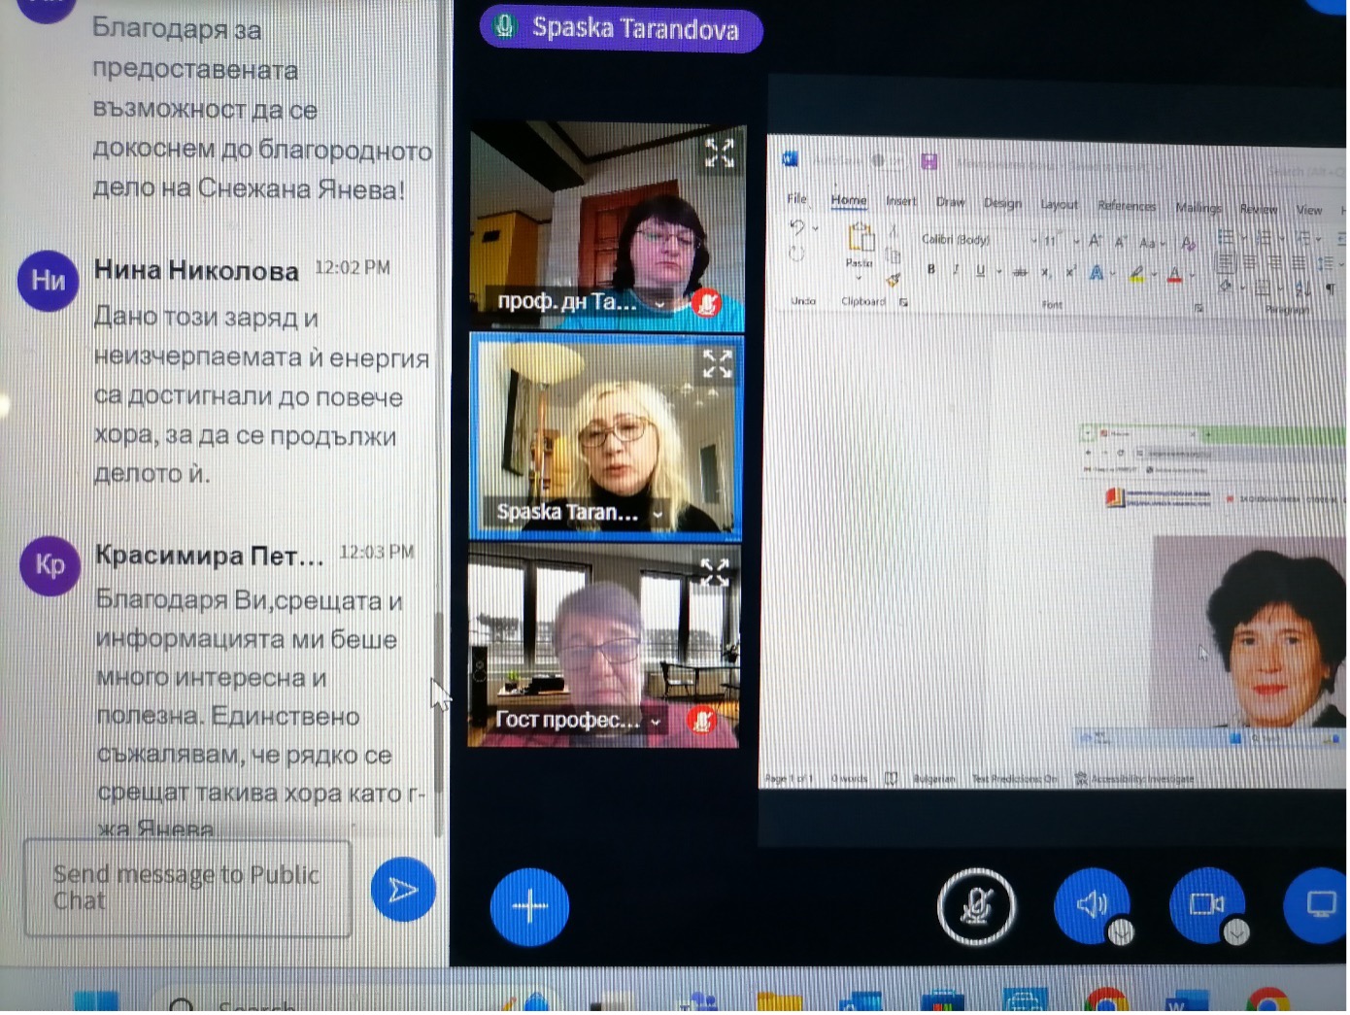
Task: Open the Layout tab in Word
Action: pyautogui.click(x=1059, y=204)
